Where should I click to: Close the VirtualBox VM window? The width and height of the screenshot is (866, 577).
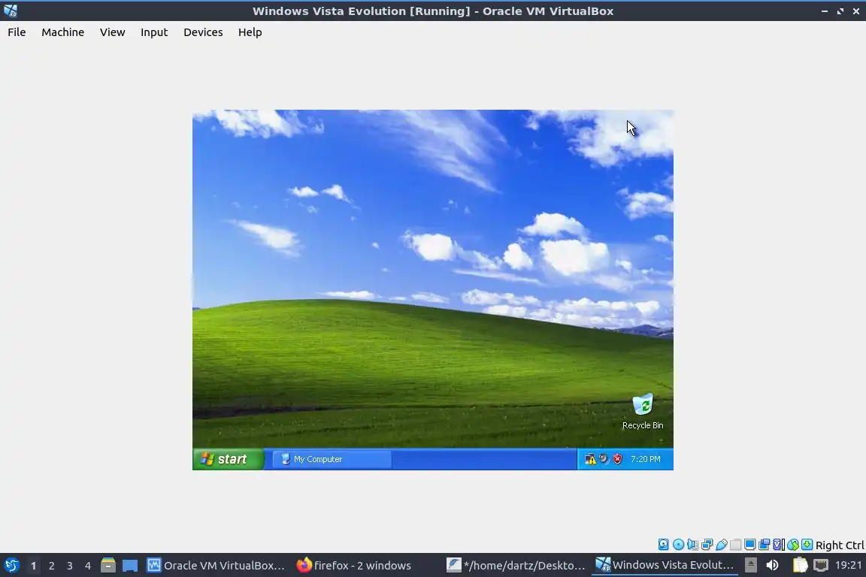click(x=856, y=11)
